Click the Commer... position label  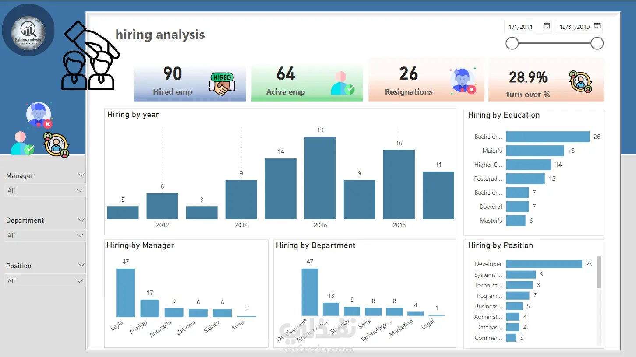tap(488, 338)
